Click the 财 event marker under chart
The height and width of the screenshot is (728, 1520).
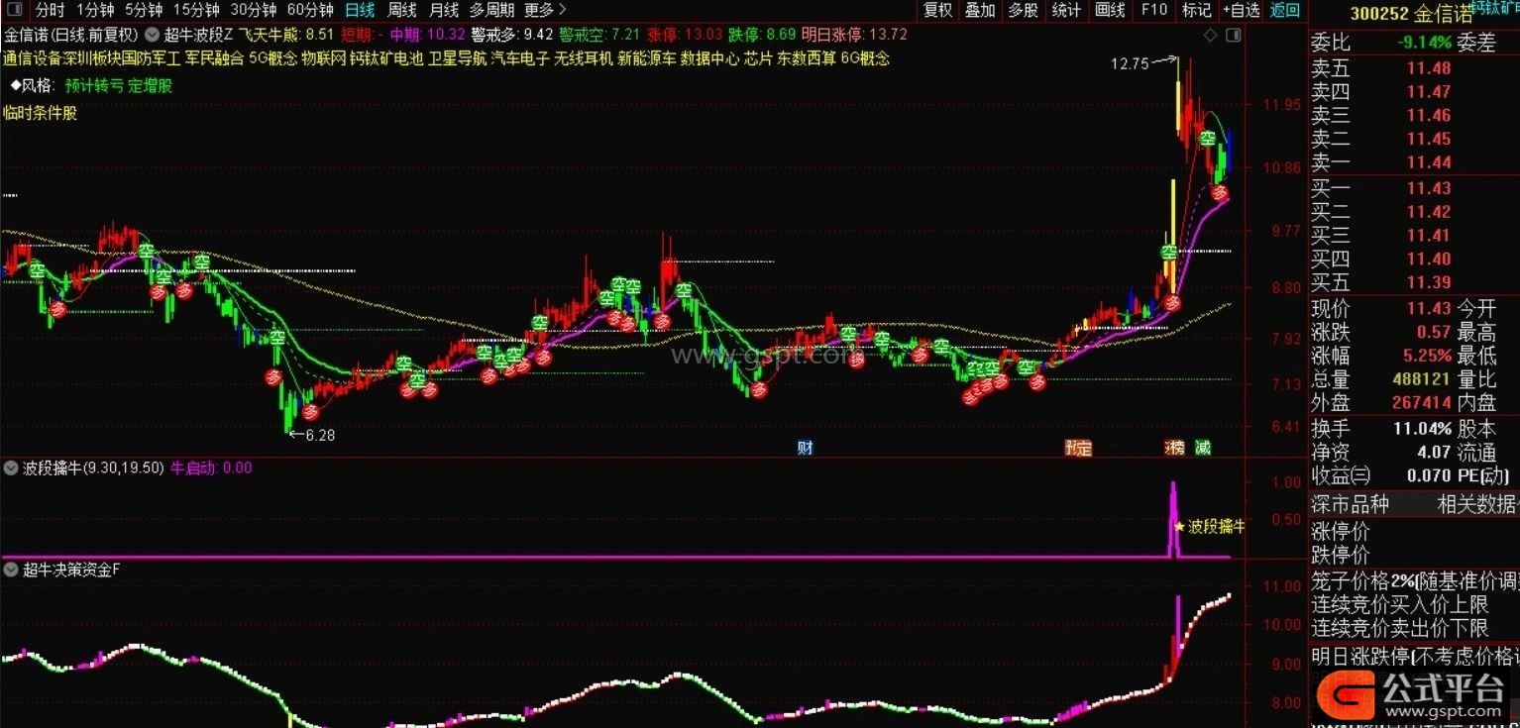click(x=805, y=448)
